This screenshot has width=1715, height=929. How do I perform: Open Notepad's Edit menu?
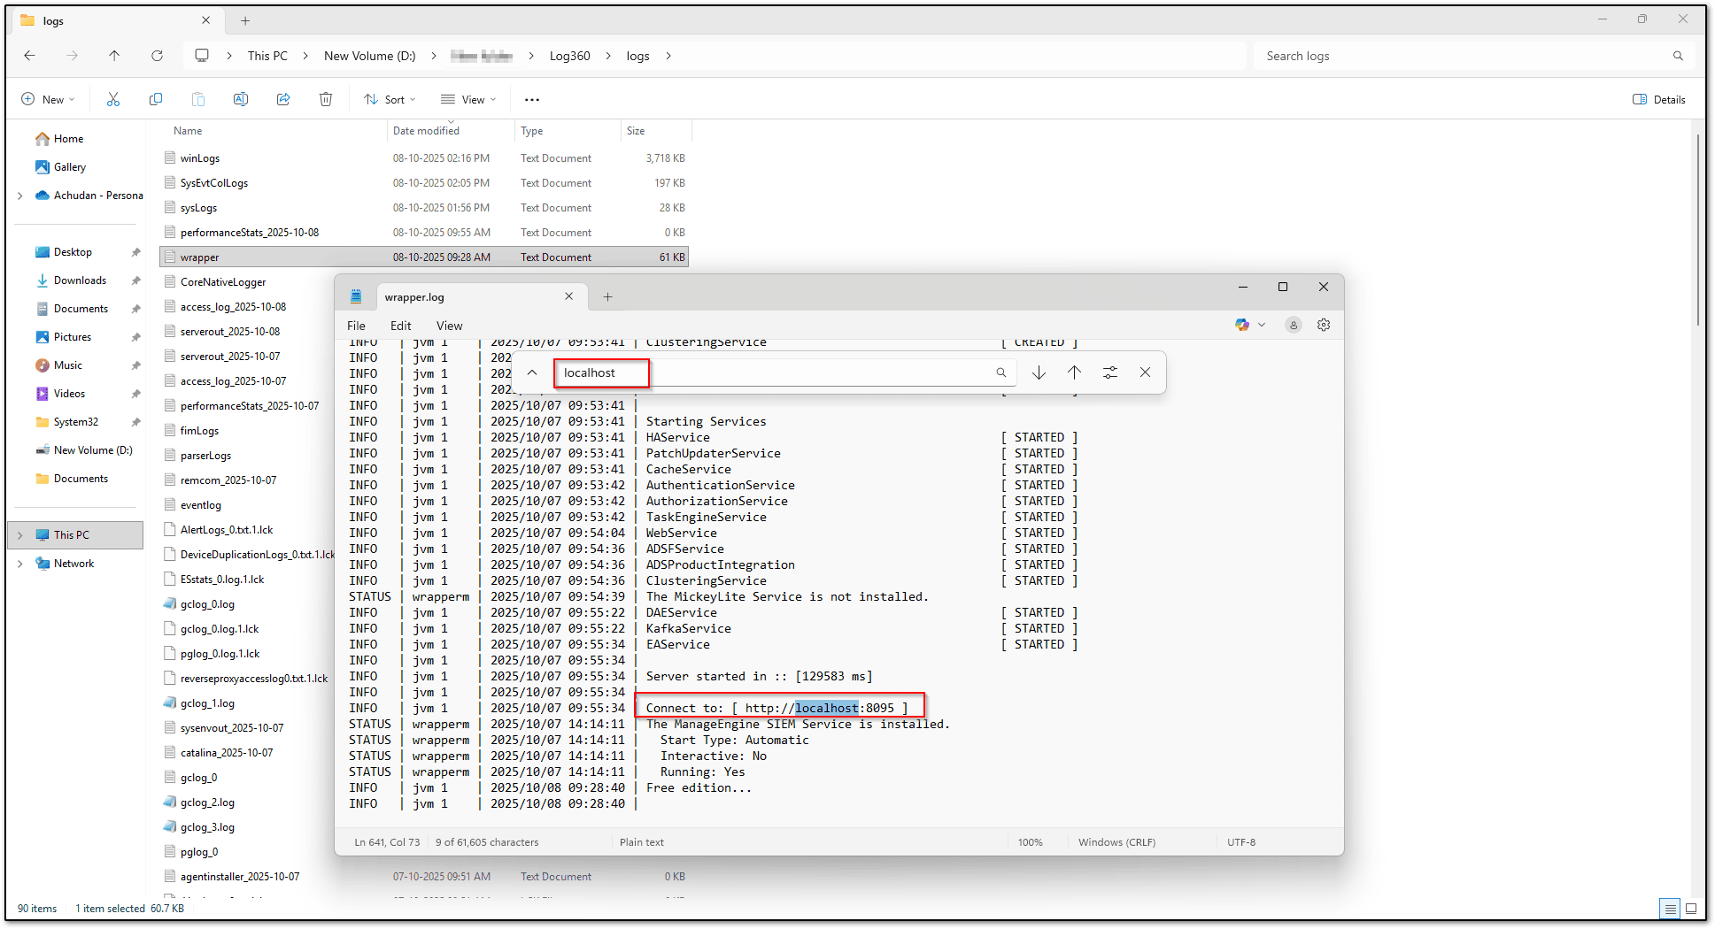click(x=400, y=326)
